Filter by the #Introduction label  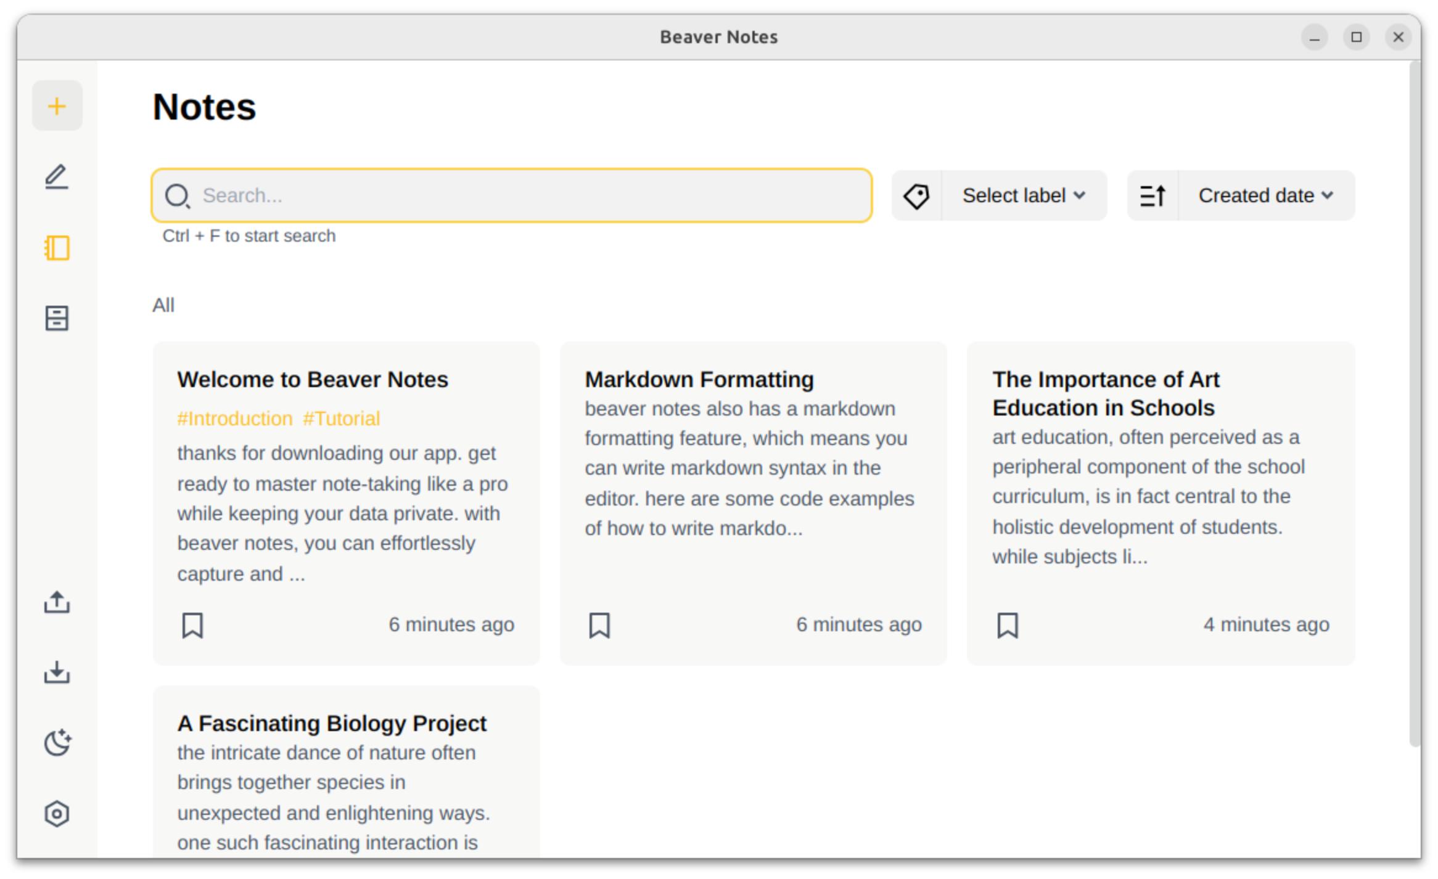235,419
